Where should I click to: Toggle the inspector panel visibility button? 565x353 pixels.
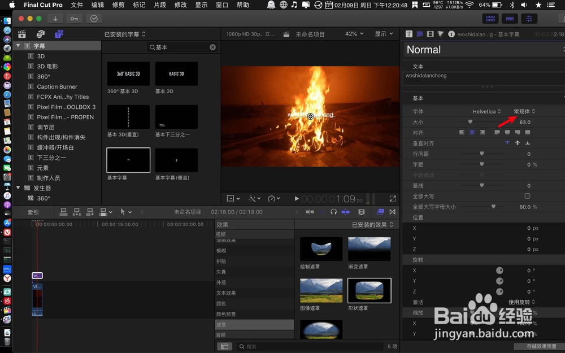pos(529,18)
